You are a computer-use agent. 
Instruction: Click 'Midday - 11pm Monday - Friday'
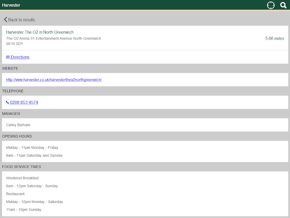[32, 147]
